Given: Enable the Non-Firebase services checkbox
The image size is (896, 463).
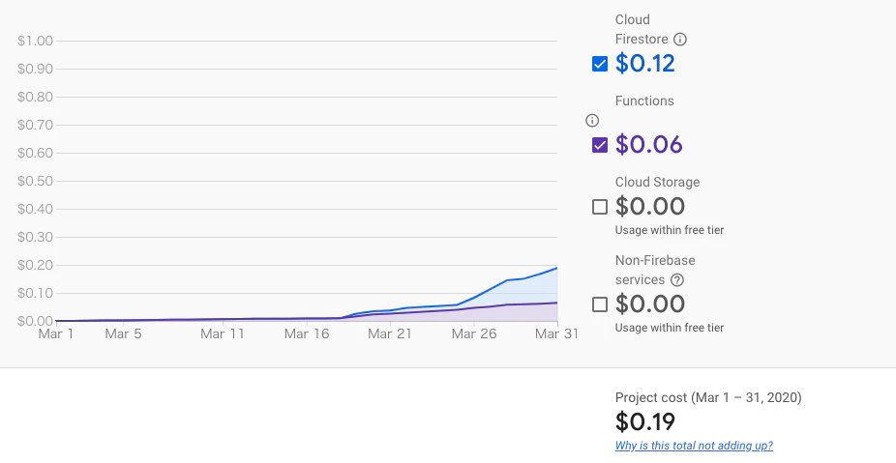Looking at the screenshot, I should [x=599, y=304].
